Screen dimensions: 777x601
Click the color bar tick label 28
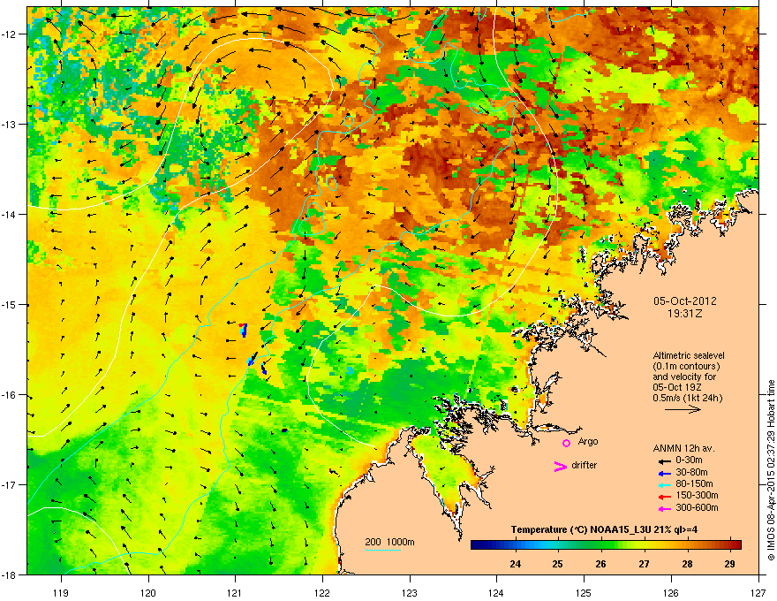pyautogui.click(x=687, y=564)
